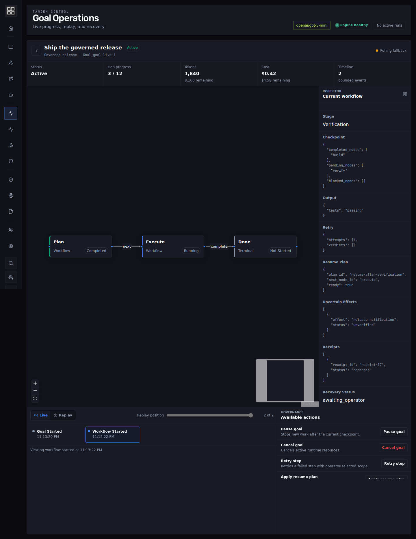Click the Receipts section heading

[331, 347]
